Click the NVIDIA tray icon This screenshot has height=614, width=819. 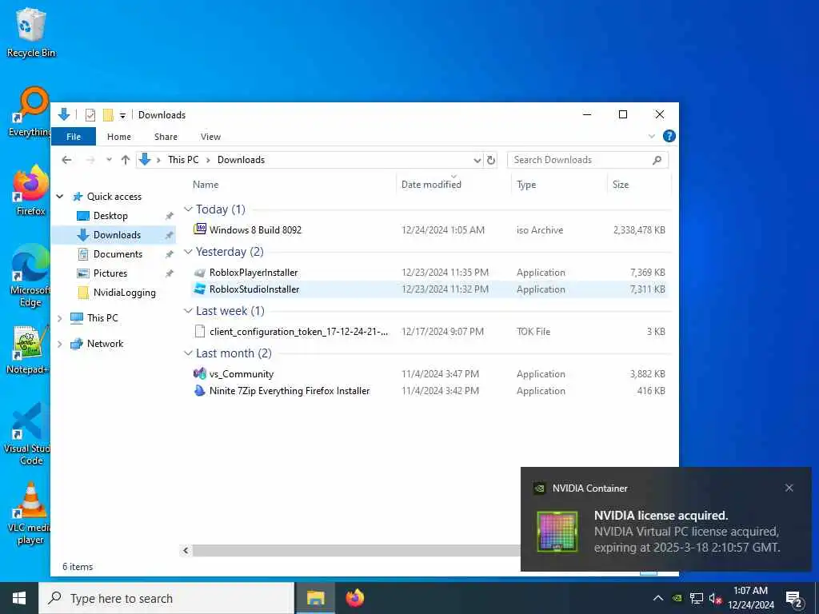pyautogui.click(x=677, y=598)
